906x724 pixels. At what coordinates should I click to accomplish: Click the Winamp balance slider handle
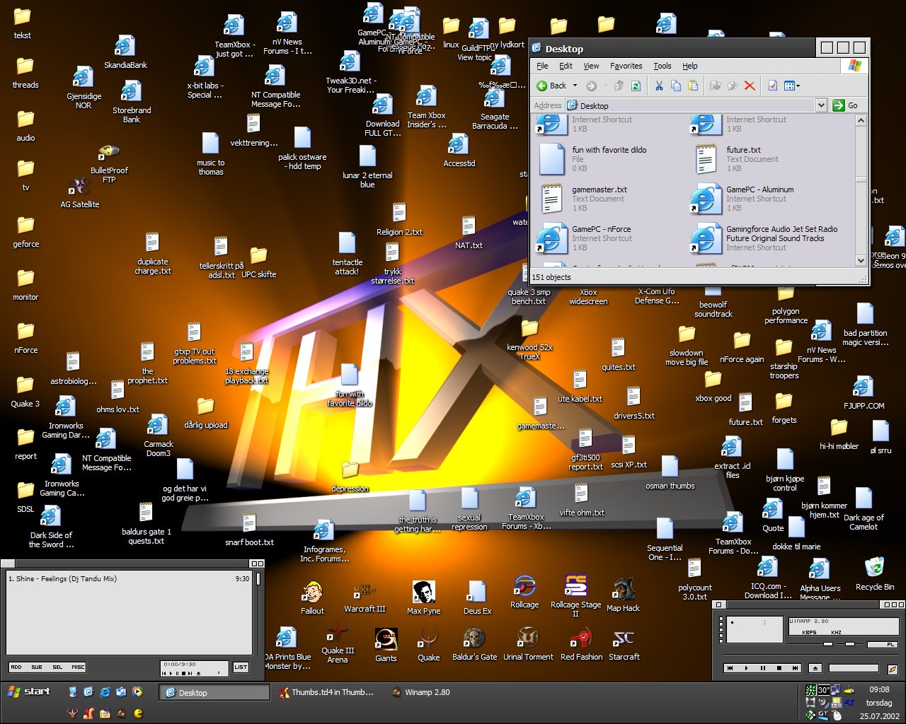(x=849, y=644)
